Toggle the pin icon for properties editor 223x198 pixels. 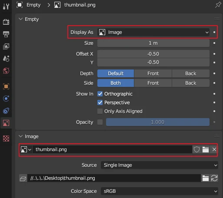point(218,5)
